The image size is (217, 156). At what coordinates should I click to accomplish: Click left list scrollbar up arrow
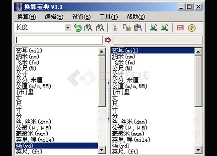102,51
